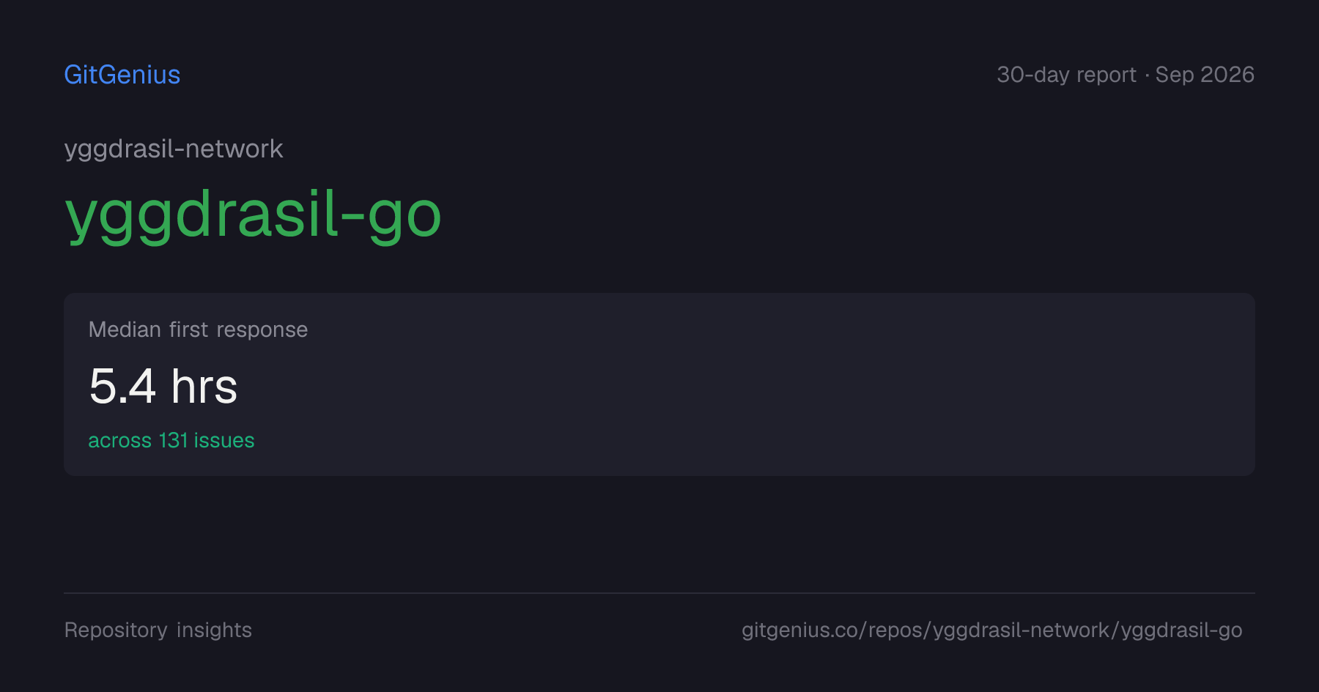Click the 5.4 number in the metric
Viewport: 1319px width, 692px height.
pyautogui.click(x=122, y=386)
